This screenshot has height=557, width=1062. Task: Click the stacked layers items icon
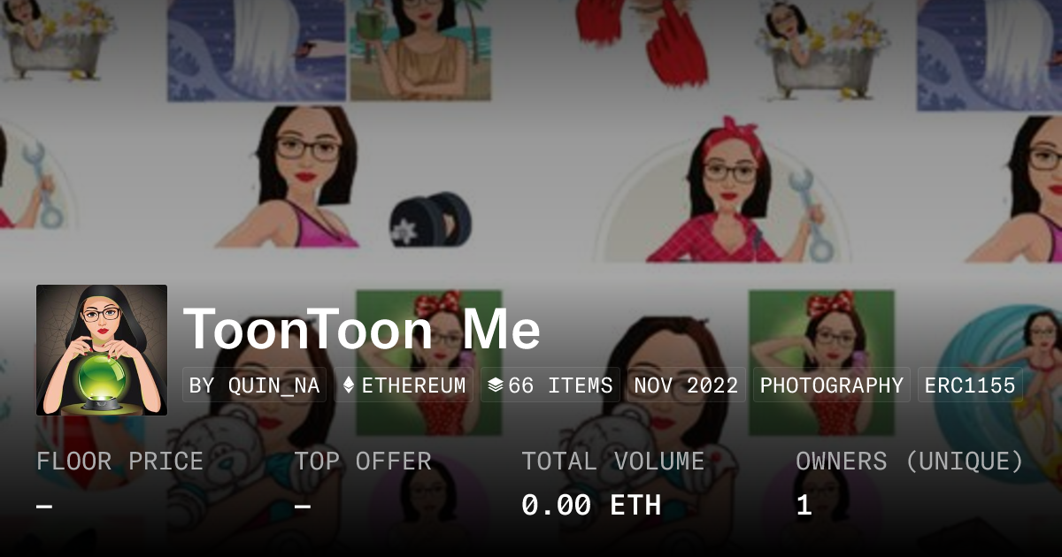[496, 385]
